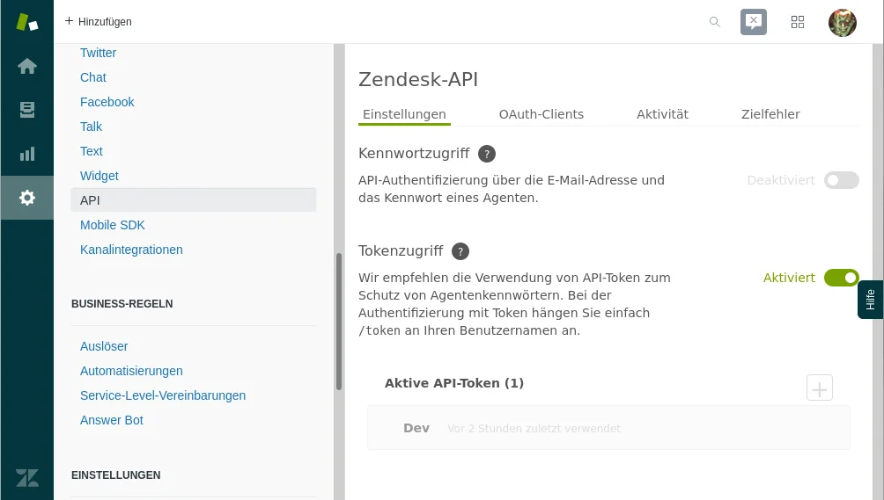Switch to the OAuth-Clients tab
Screen dimensions: 884x500
(541, 114)
